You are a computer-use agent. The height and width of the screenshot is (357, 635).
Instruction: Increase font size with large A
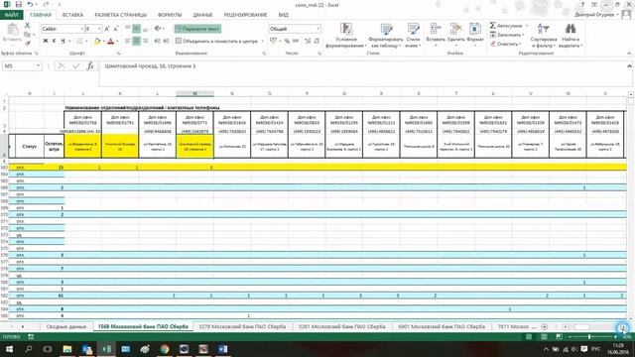point(107,29)
